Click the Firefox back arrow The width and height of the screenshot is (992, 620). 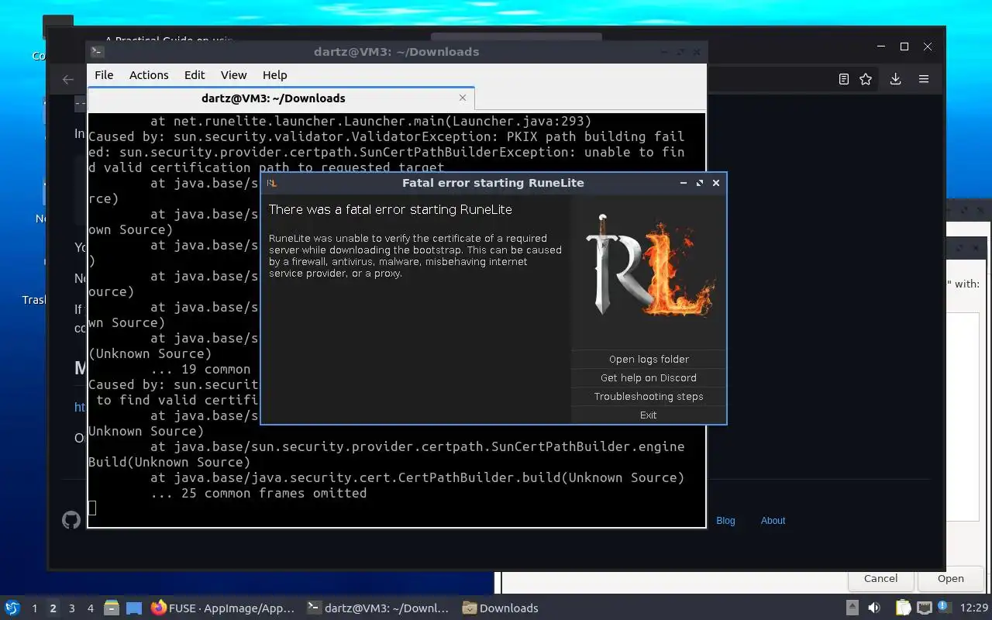[x=68, y=79]
